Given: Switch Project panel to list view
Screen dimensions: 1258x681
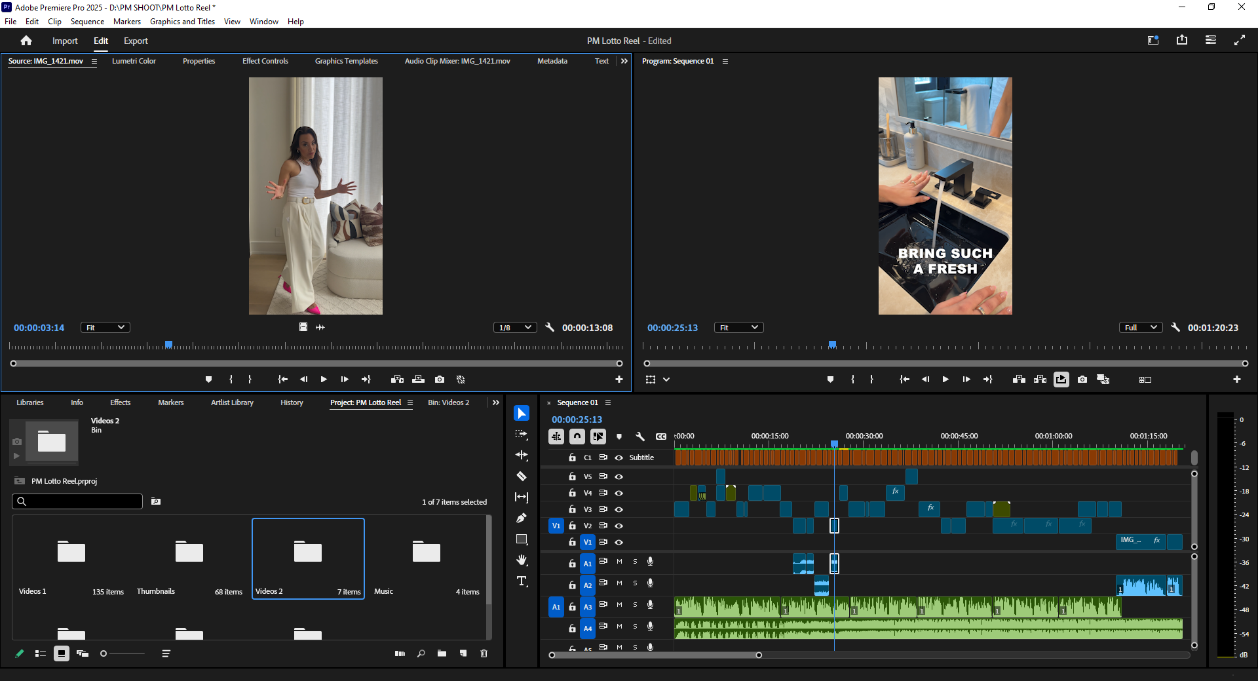Looking at the screenshot, I should 41,653.
